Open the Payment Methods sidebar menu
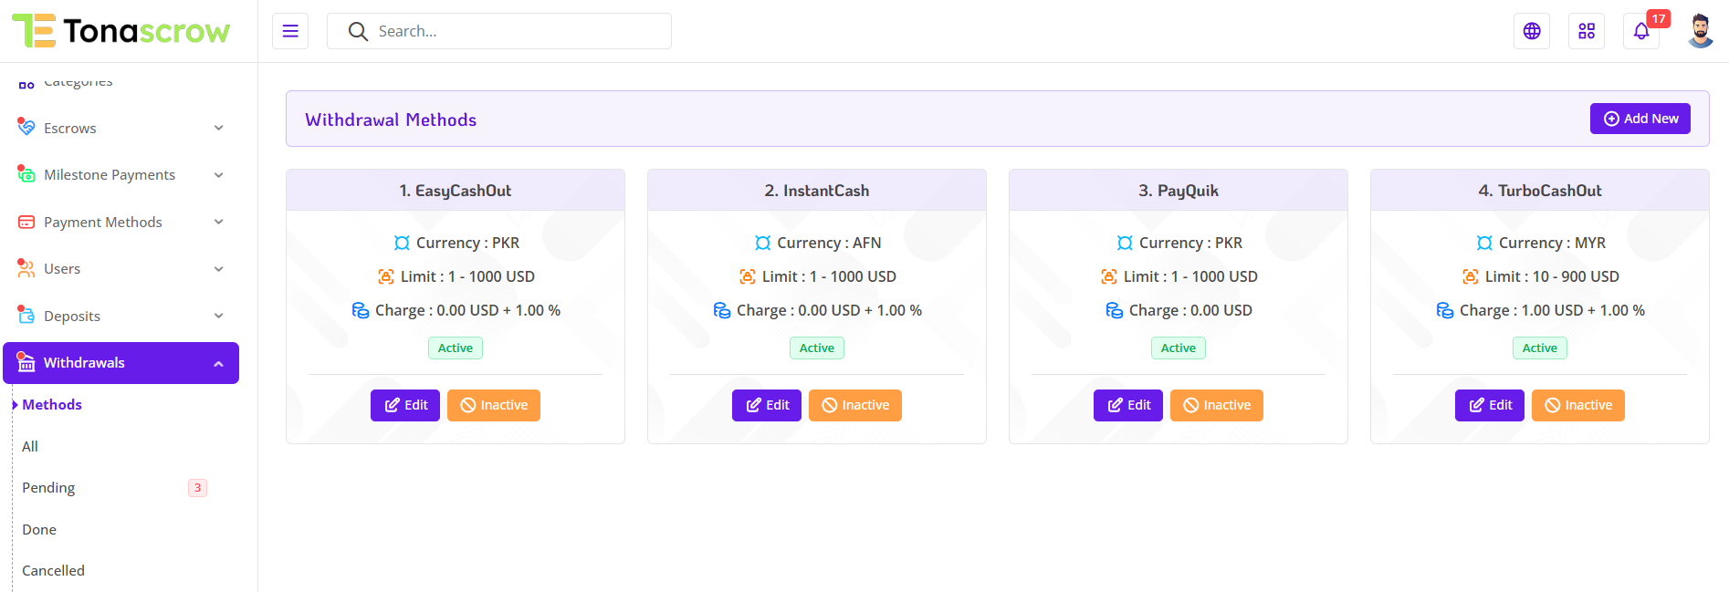This screenshot has height=592, width=1729. 103,223
